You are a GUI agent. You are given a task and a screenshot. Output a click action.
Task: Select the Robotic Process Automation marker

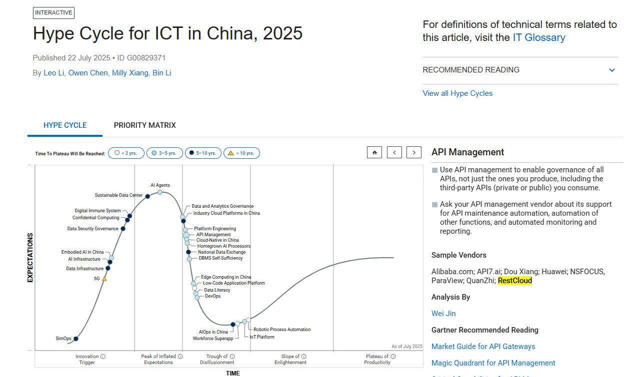pos(248,320)
